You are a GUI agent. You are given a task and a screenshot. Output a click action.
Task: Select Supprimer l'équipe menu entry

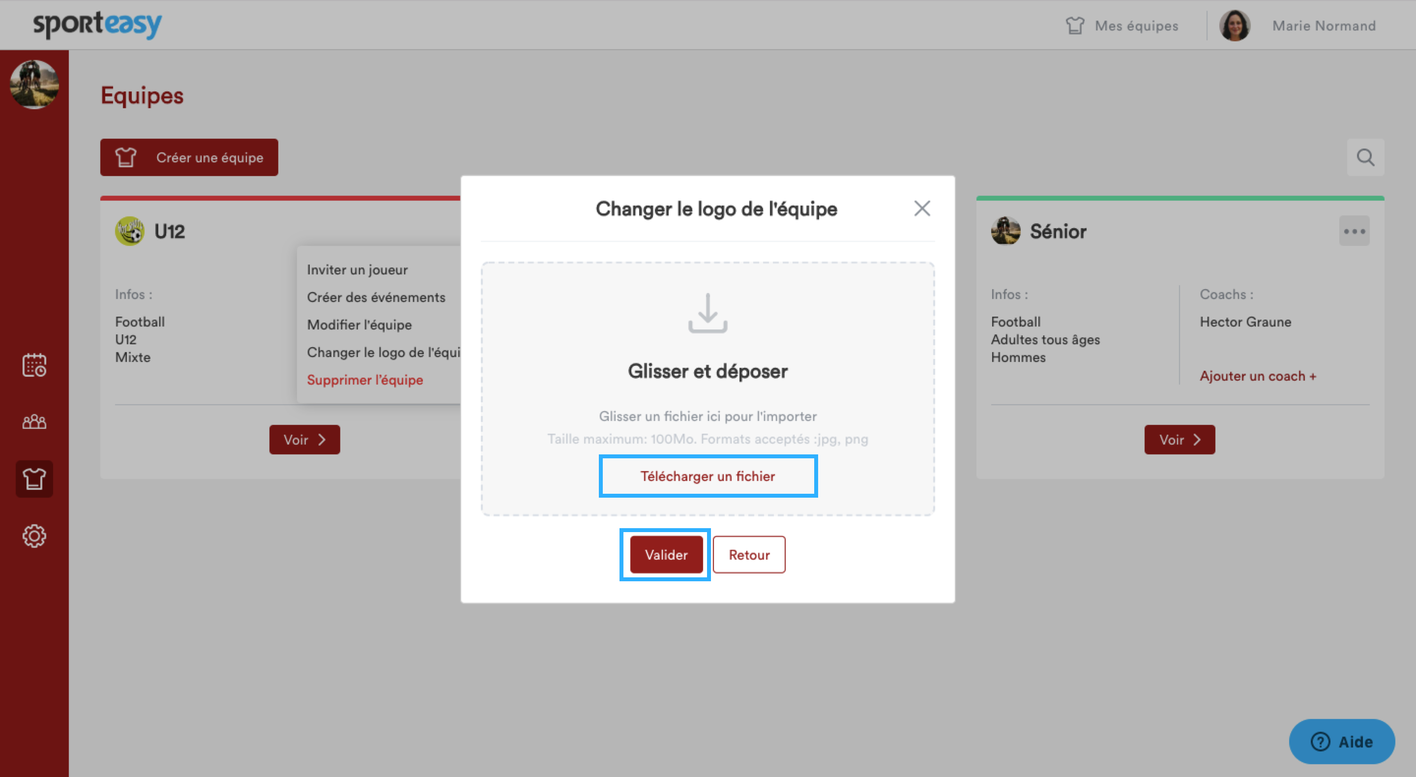click(x=365, y=380)
